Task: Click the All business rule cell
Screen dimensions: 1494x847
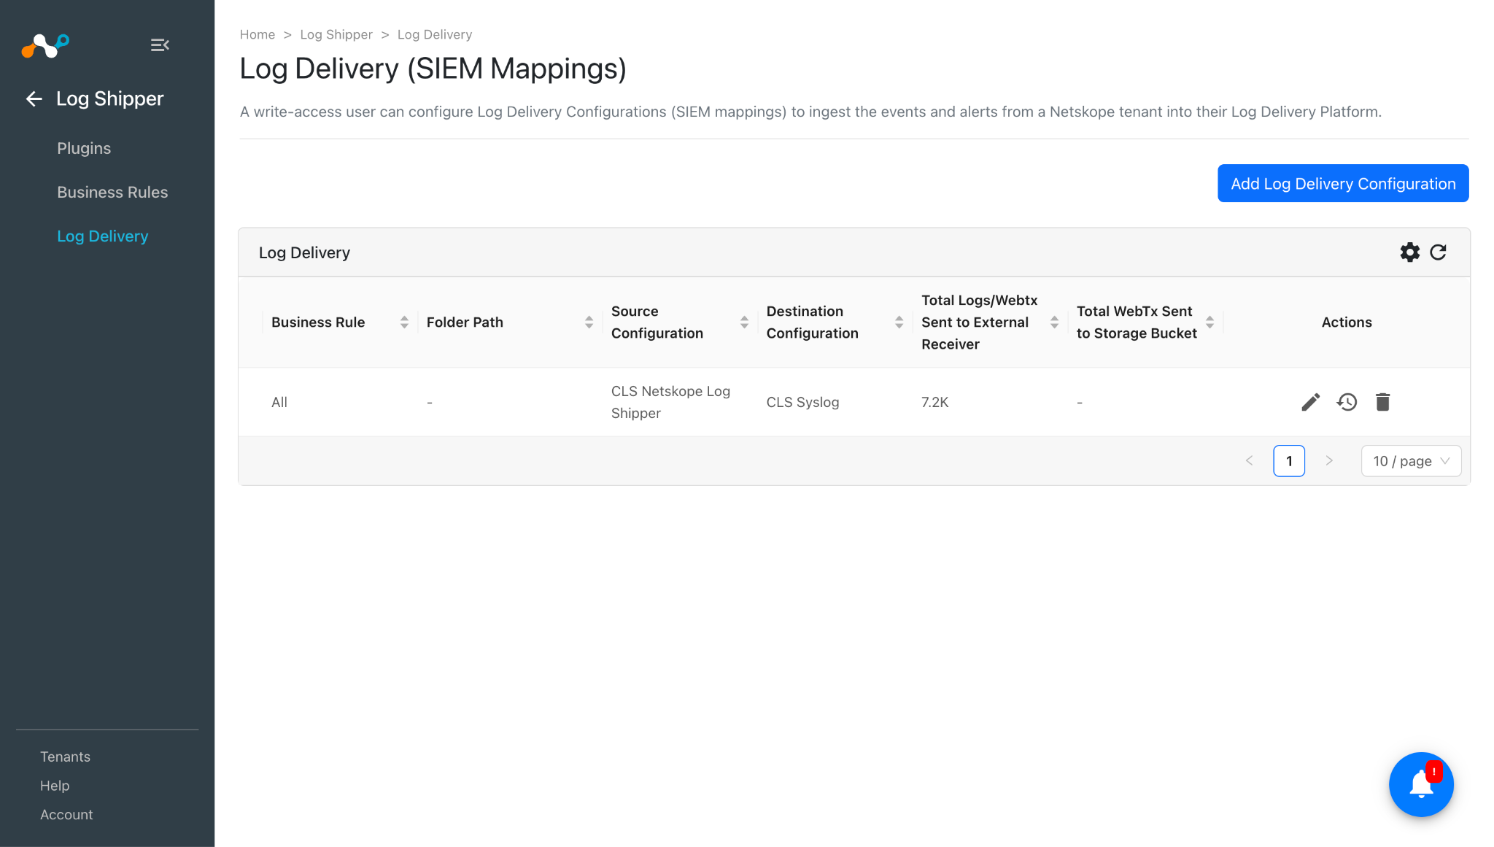Action: (279, 402)
